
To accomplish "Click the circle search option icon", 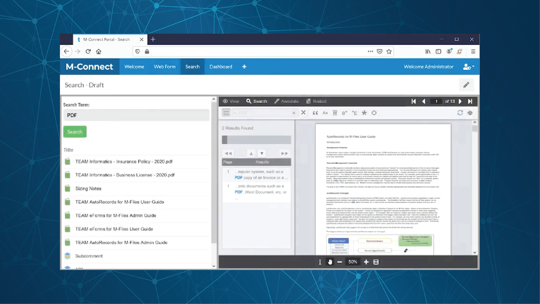I will (374, 113).
